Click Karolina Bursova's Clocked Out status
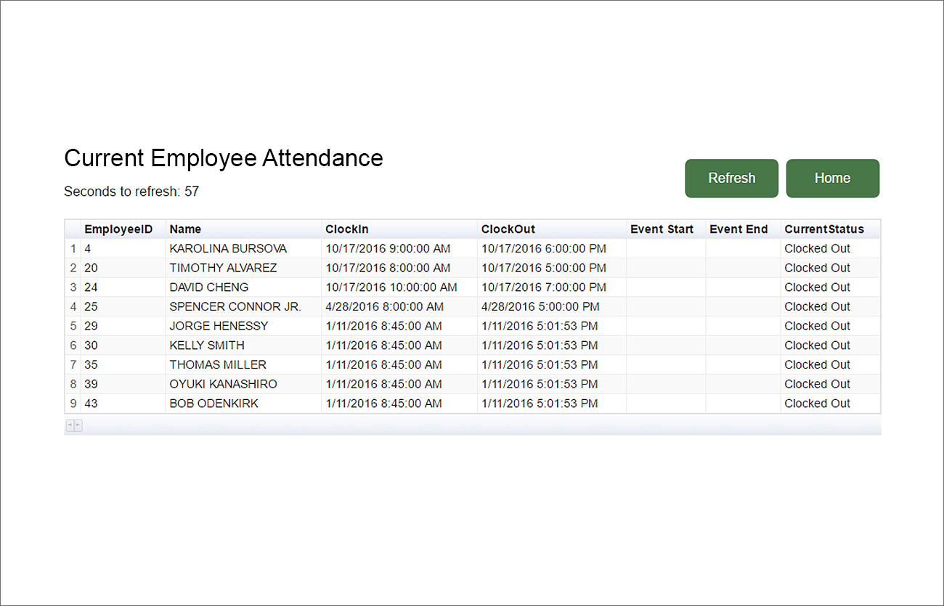The width and height of the screenshot is (944, 606). coord(831,249)
